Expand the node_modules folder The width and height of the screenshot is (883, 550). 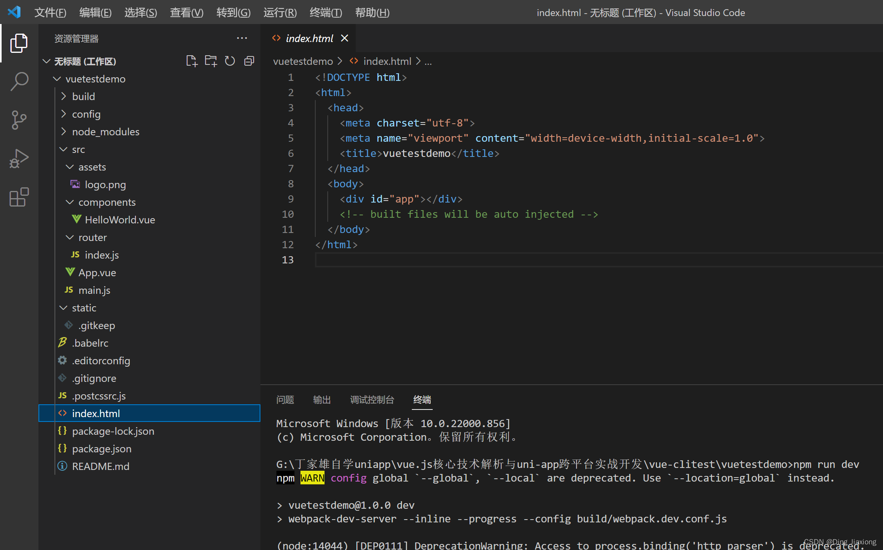[x=105, y=132]
